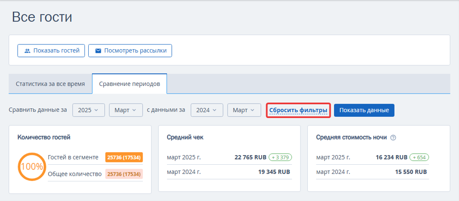Click the 22 765 RUB value
The width and height of the screenshot is (459, 201).
[x=250, y=158]
